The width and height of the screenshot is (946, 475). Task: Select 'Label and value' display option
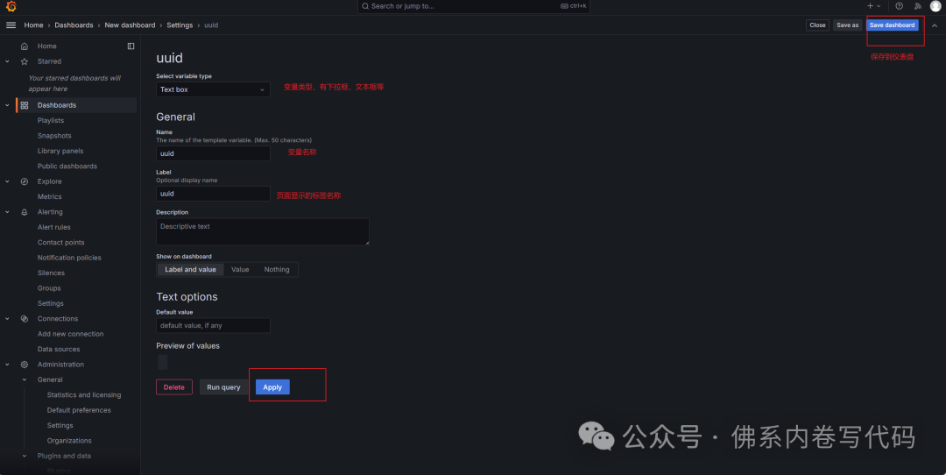190,270
